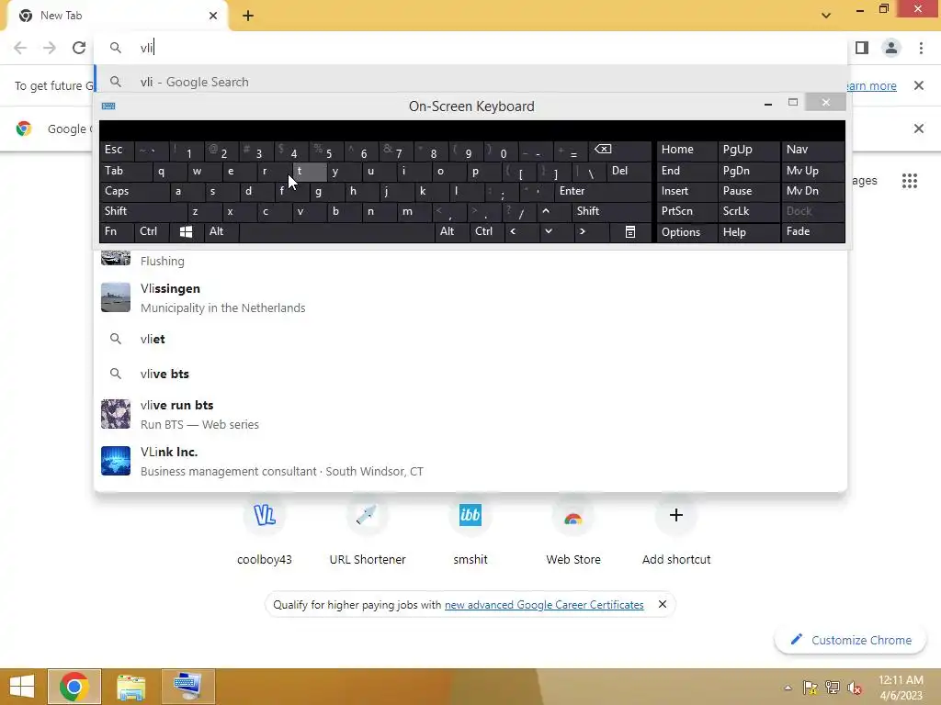Click Add shortcut plus tile
The height and width of the screenshot is (705, 941).
(676, 532)
